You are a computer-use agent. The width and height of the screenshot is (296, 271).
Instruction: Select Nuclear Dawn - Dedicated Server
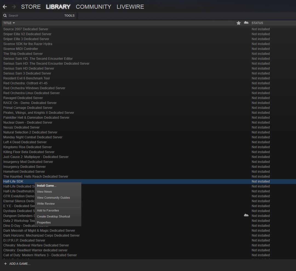click(x=149, y=122)
